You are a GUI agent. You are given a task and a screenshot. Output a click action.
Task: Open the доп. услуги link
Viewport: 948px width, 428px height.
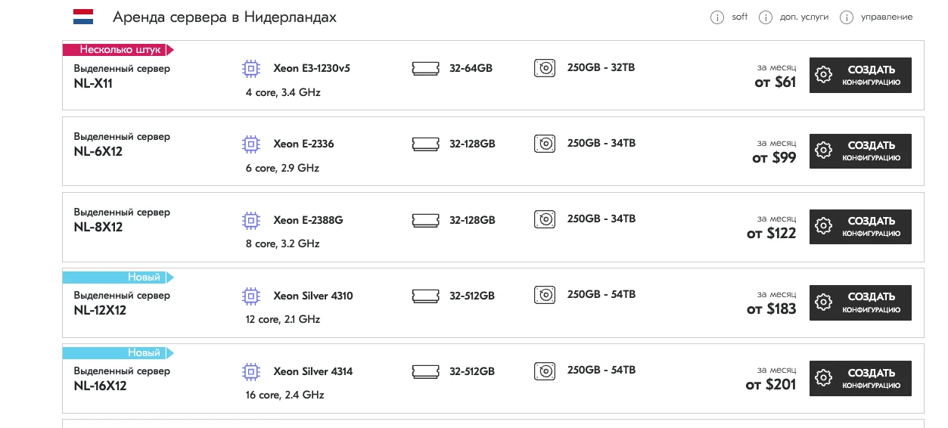point(803,17)
